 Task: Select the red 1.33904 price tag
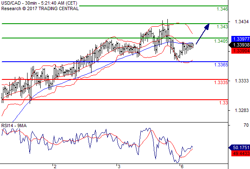pos(241,51)
